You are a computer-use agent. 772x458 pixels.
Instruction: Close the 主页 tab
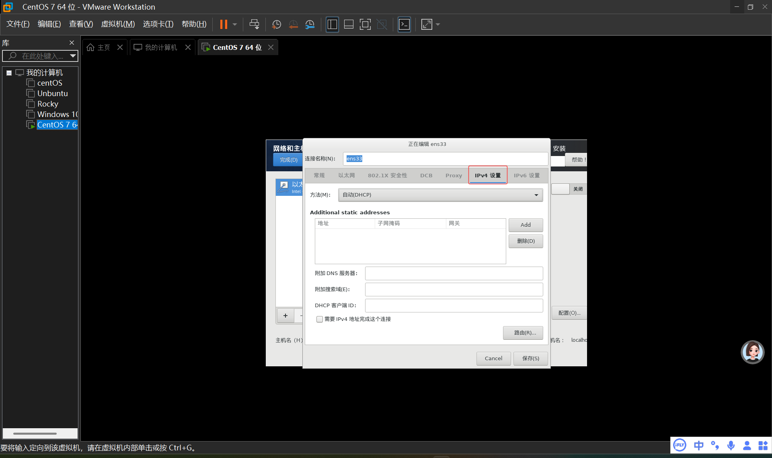[x=120, y=47]
